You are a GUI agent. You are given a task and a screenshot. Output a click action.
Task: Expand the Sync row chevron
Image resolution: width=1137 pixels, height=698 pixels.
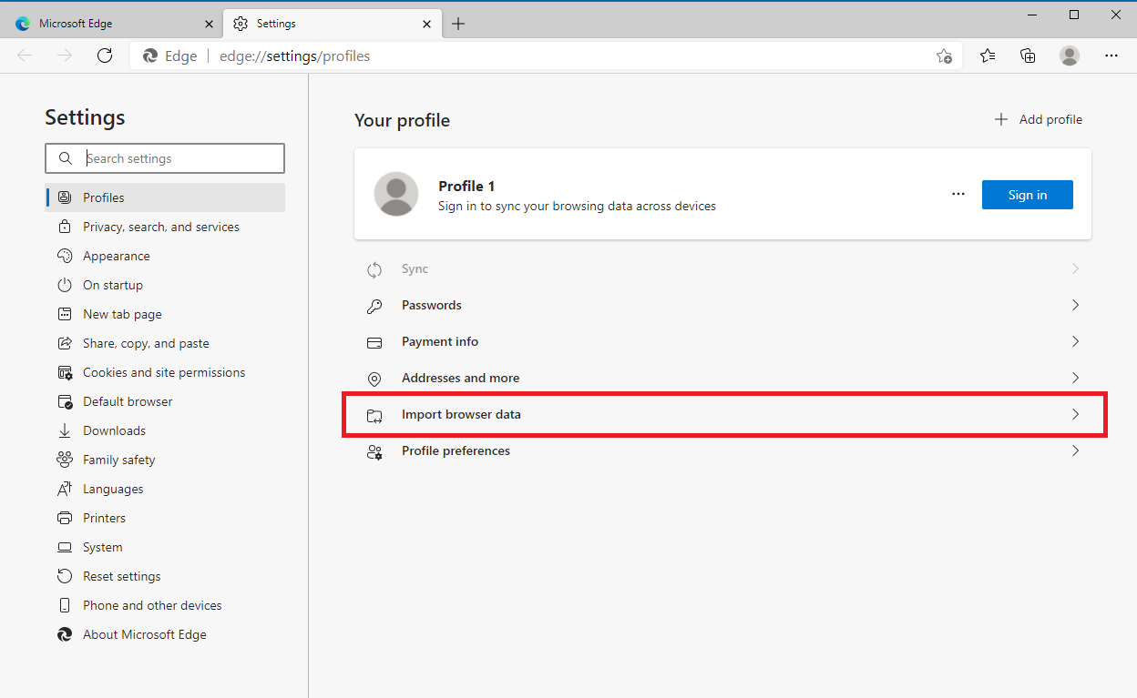[1075, 268]
